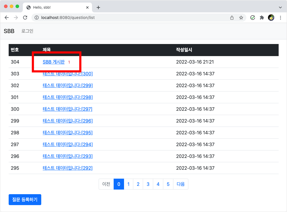Click the browser forward arrow
Image resolution: width=287 pixels, height=212 pixels.
pyautogui.click(x=16, y=18)
